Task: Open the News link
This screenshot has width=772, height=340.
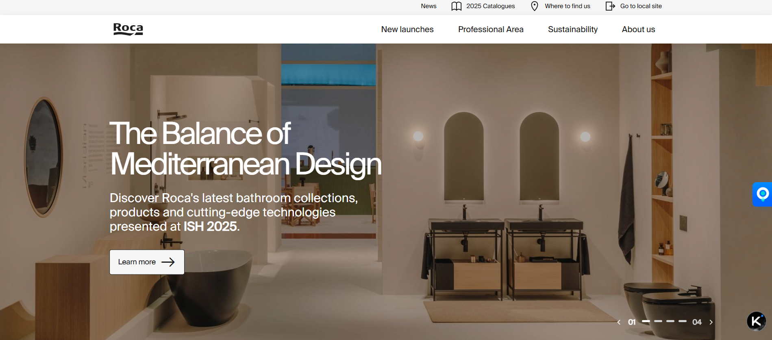Action: [x=428, y=6]
